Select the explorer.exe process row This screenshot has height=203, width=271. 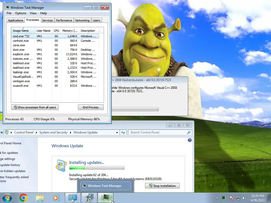(55, 54)
